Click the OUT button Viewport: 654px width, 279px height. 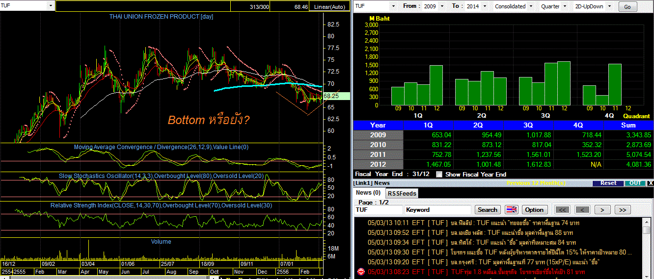634,183
